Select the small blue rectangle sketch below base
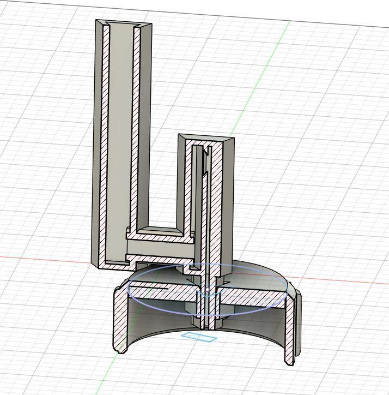Image resolution: width=389 pixels, height=395 pixels. [x=199, y=337]
